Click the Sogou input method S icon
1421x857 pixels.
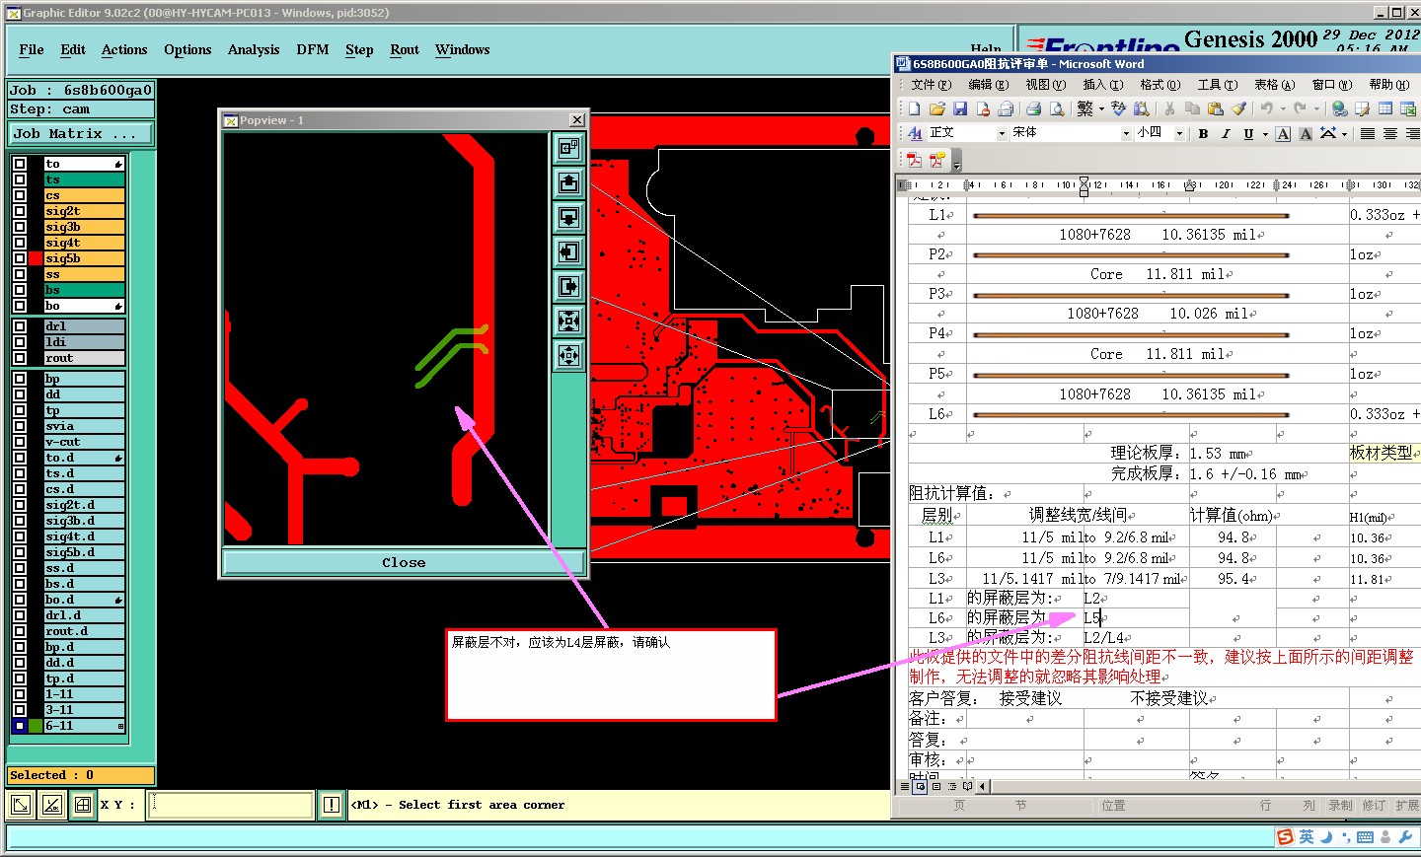point(1285,837)
